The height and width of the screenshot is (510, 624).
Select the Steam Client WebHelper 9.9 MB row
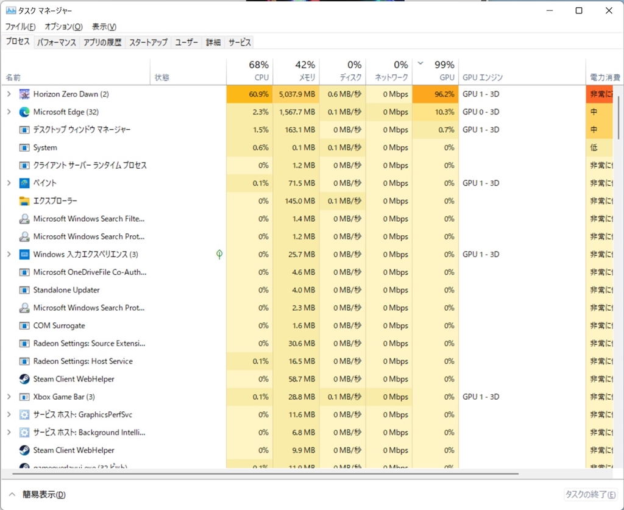pyautogui.click(x=307, y=450)
